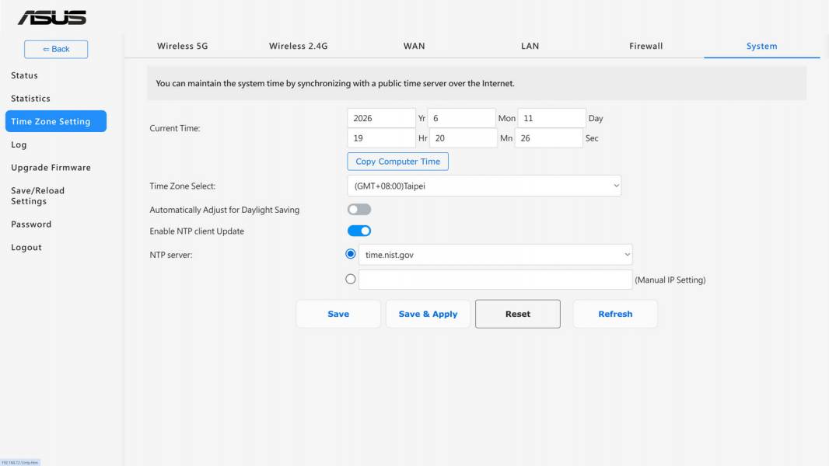829x466 pixels.
Task: Expand the NTP server dropdown list
Action: pyautogui.click(x=495, y=255)
